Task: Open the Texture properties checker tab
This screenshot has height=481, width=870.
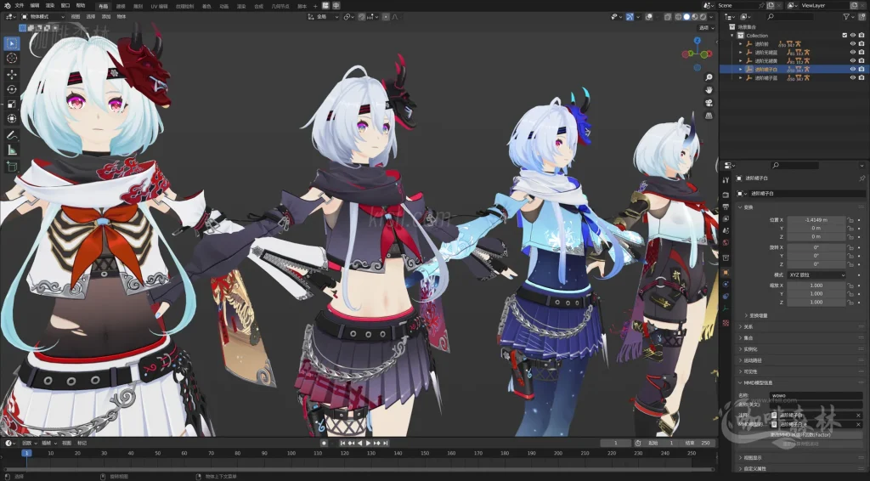Action: pos(726,323)
